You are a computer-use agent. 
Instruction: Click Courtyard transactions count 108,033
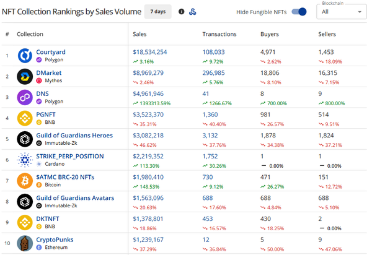[213, 52]
